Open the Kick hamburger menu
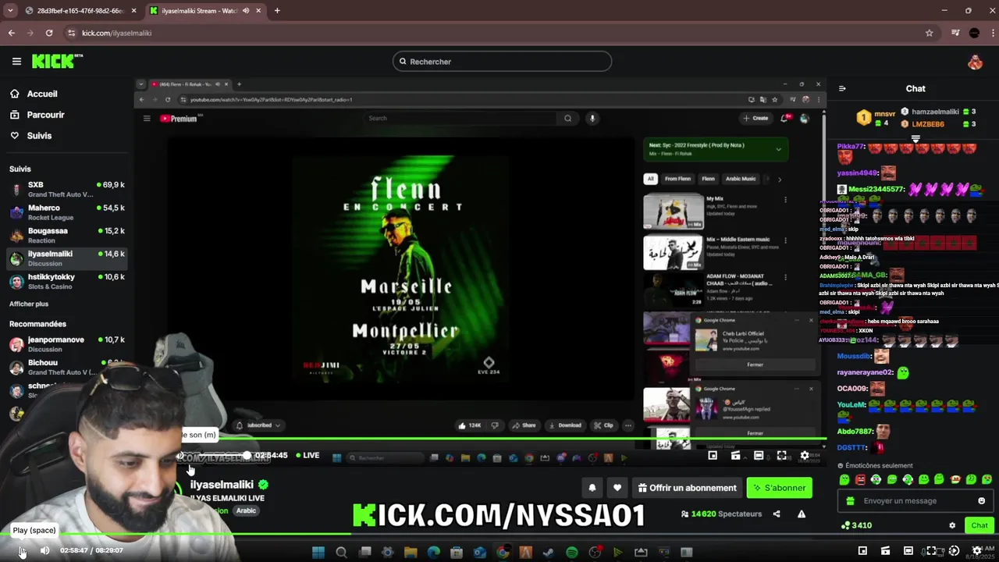 click(x=16, y=61)
